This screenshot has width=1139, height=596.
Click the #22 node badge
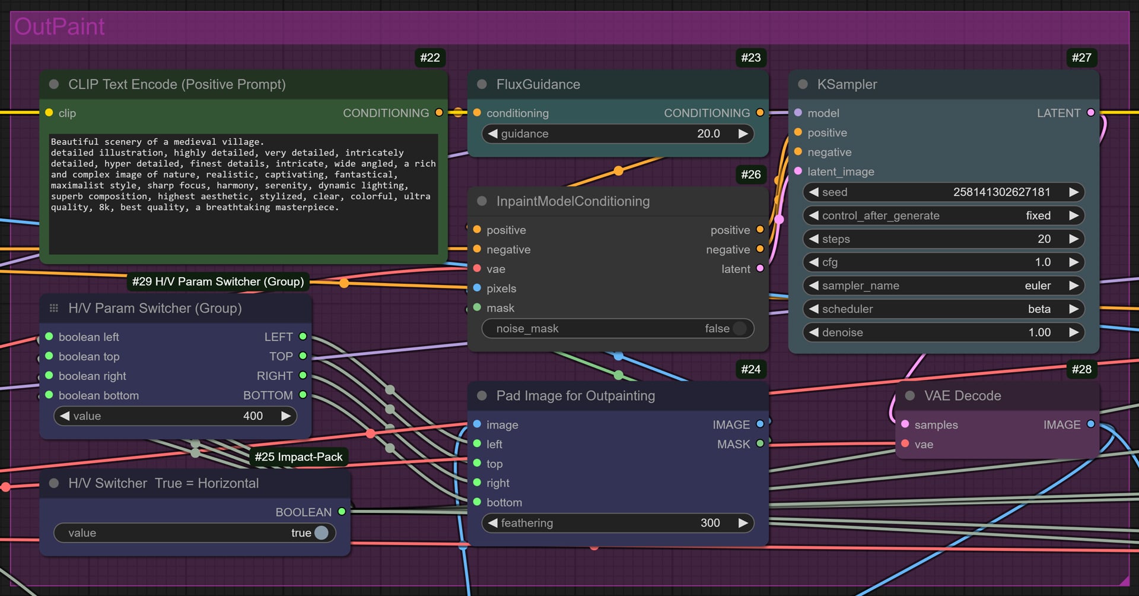coord(430,58)
